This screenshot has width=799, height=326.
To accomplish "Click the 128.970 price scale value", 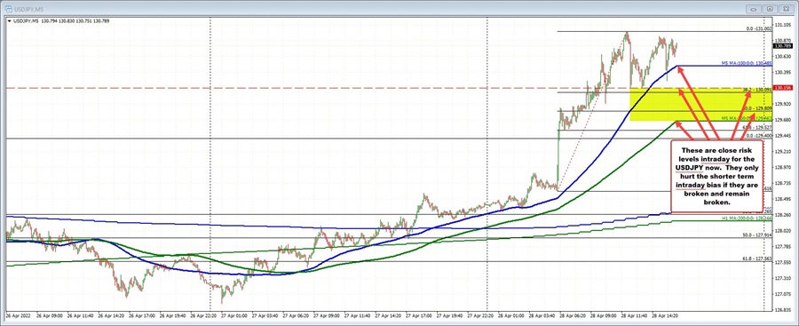I will pyautogui.click(x=783, y=167).
